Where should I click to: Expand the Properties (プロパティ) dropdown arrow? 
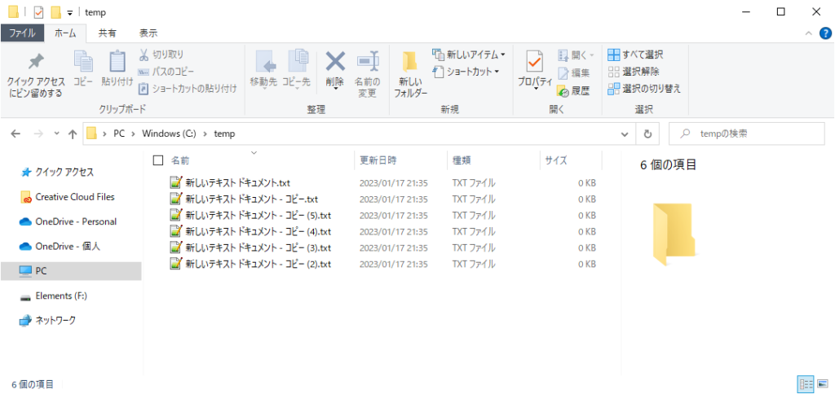click(535, 88)
